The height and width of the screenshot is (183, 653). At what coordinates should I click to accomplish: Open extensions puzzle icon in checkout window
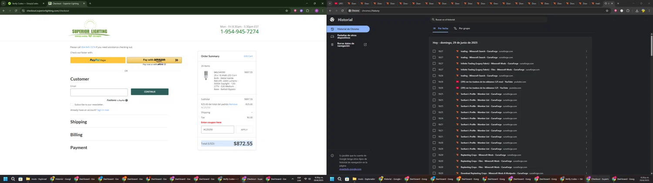307,11
